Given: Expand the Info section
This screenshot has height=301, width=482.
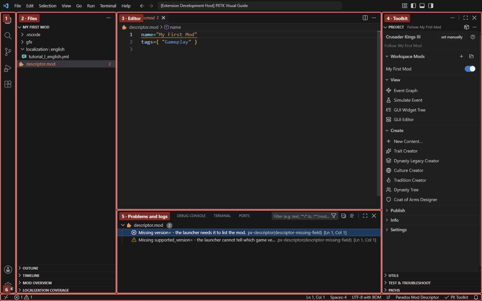Looking at the screenshot, I should [431, 220].
